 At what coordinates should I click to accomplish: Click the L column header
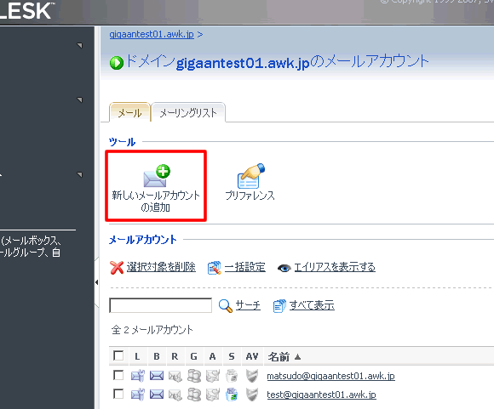coord(137,356)
